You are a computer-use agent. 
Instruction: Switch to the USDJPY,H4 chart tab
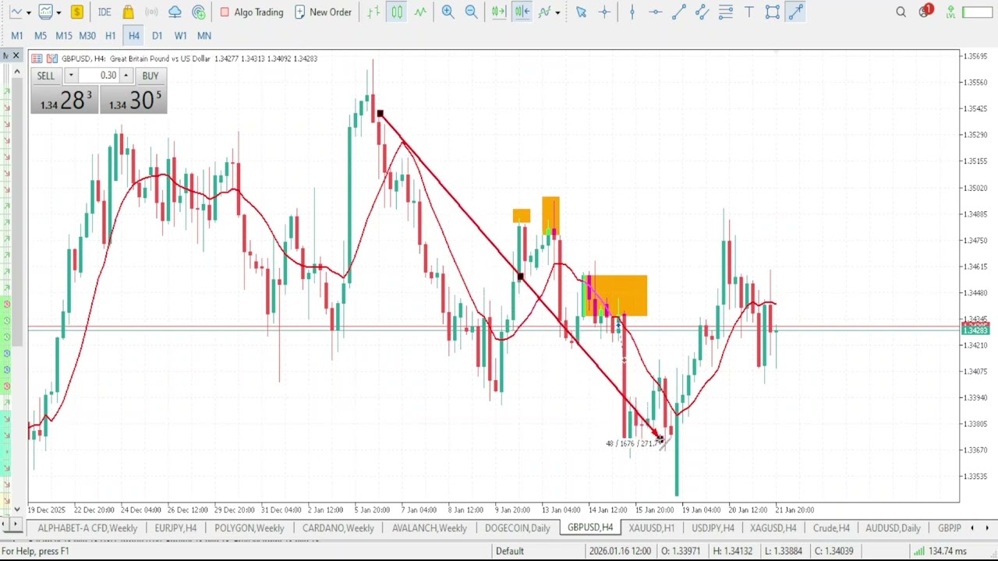(713, 528)
